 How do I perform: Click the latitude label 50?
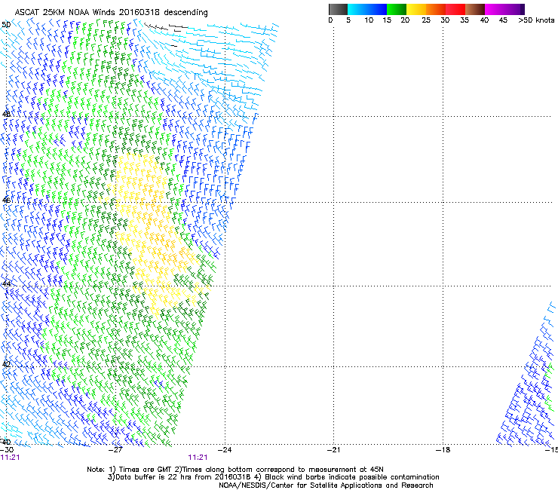[6, 25]
